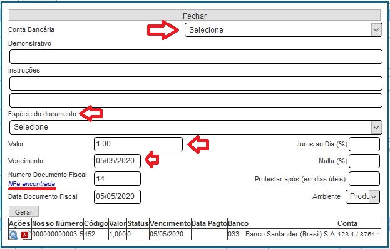The image size is (390, 249).
Task: Click the table row date 05/05/2020
Action: click(x=170, y=235)
